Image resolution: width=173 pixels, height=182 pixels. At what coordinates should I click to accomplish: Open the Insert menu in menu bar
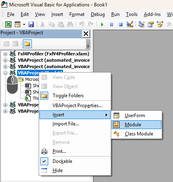(57, 14)
